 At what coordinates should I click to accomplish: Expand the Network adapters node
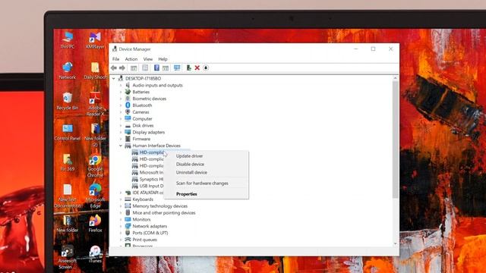[121, 226]
